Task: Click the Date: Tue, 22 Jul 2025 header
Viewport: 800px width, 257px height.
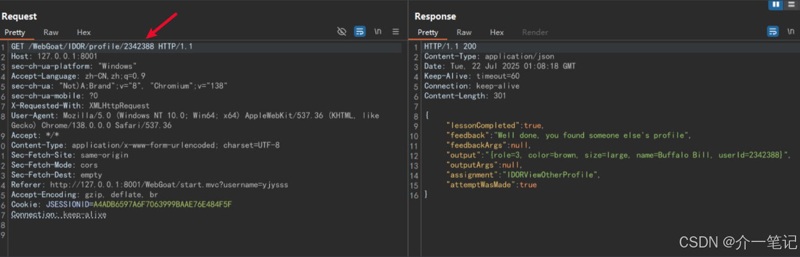Action: pyautogui.click(x=500, y=66)
